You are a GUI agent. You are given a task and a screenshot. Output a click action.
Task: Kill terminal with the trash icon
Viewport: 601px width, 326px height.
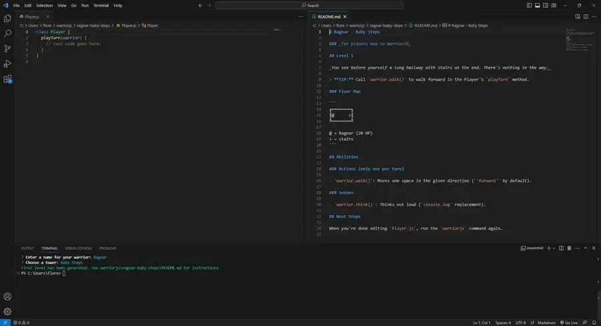[568, 248]
